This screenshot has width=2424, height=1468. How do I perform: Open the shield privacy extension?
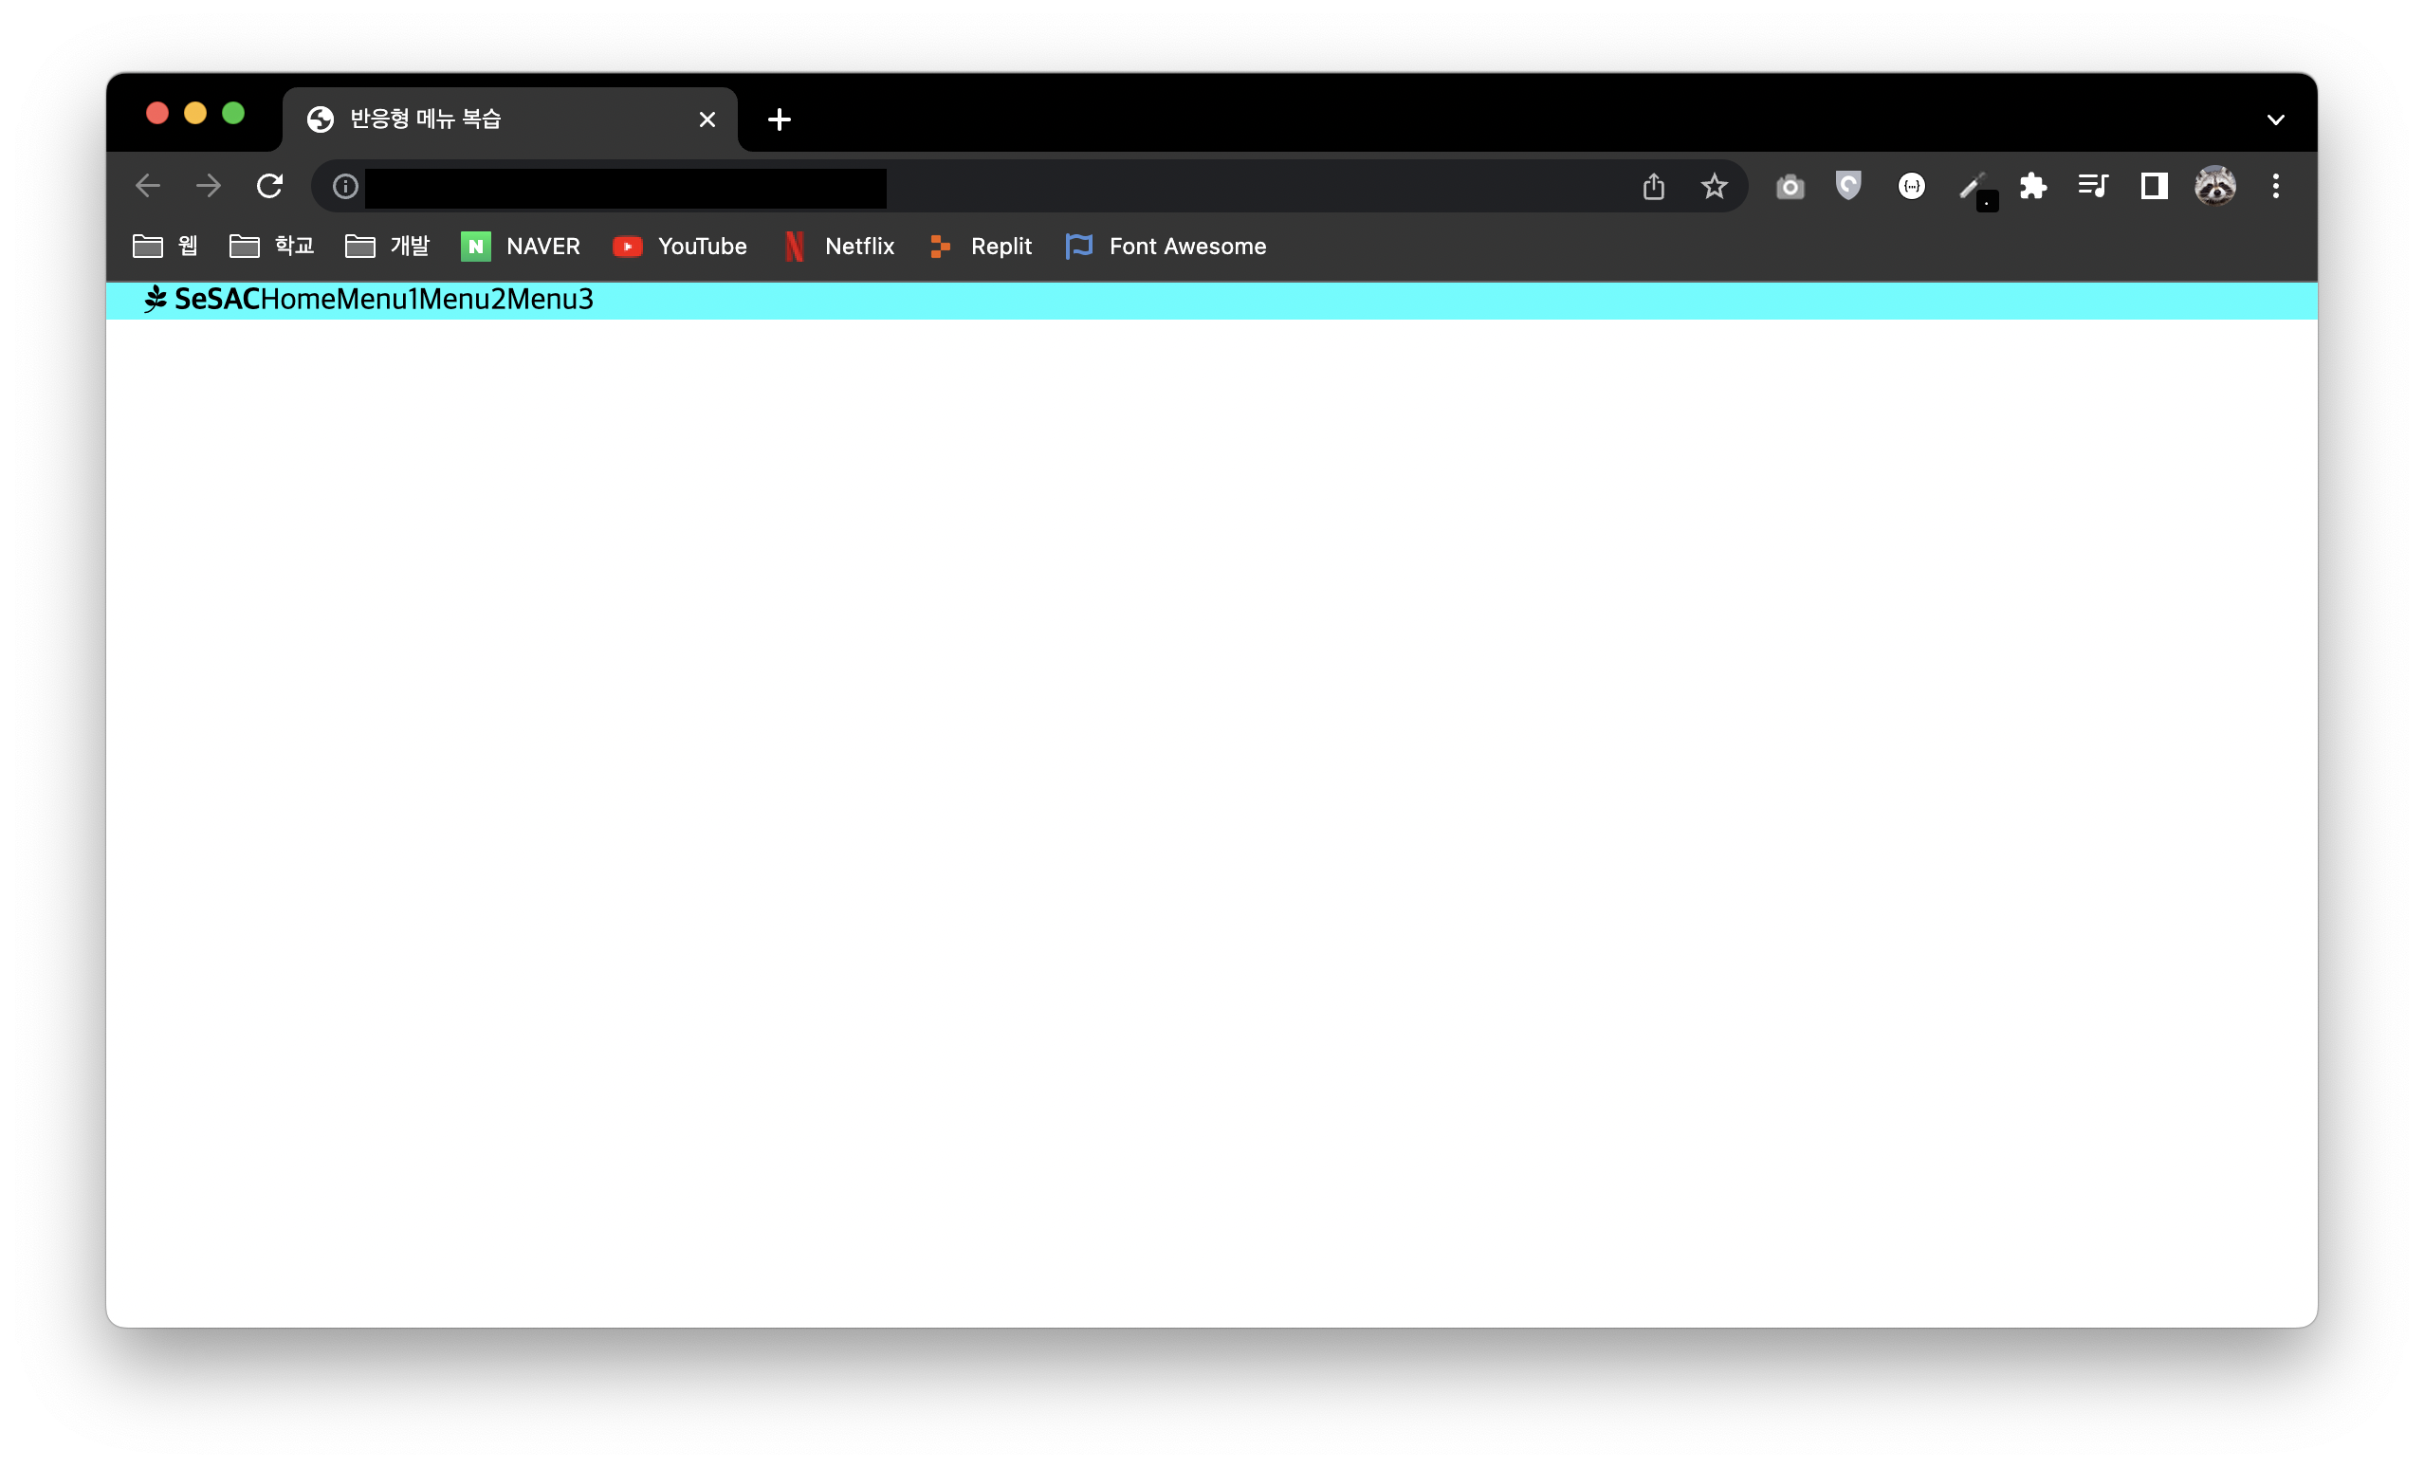pyautogui.click(x=1849, y=186)
